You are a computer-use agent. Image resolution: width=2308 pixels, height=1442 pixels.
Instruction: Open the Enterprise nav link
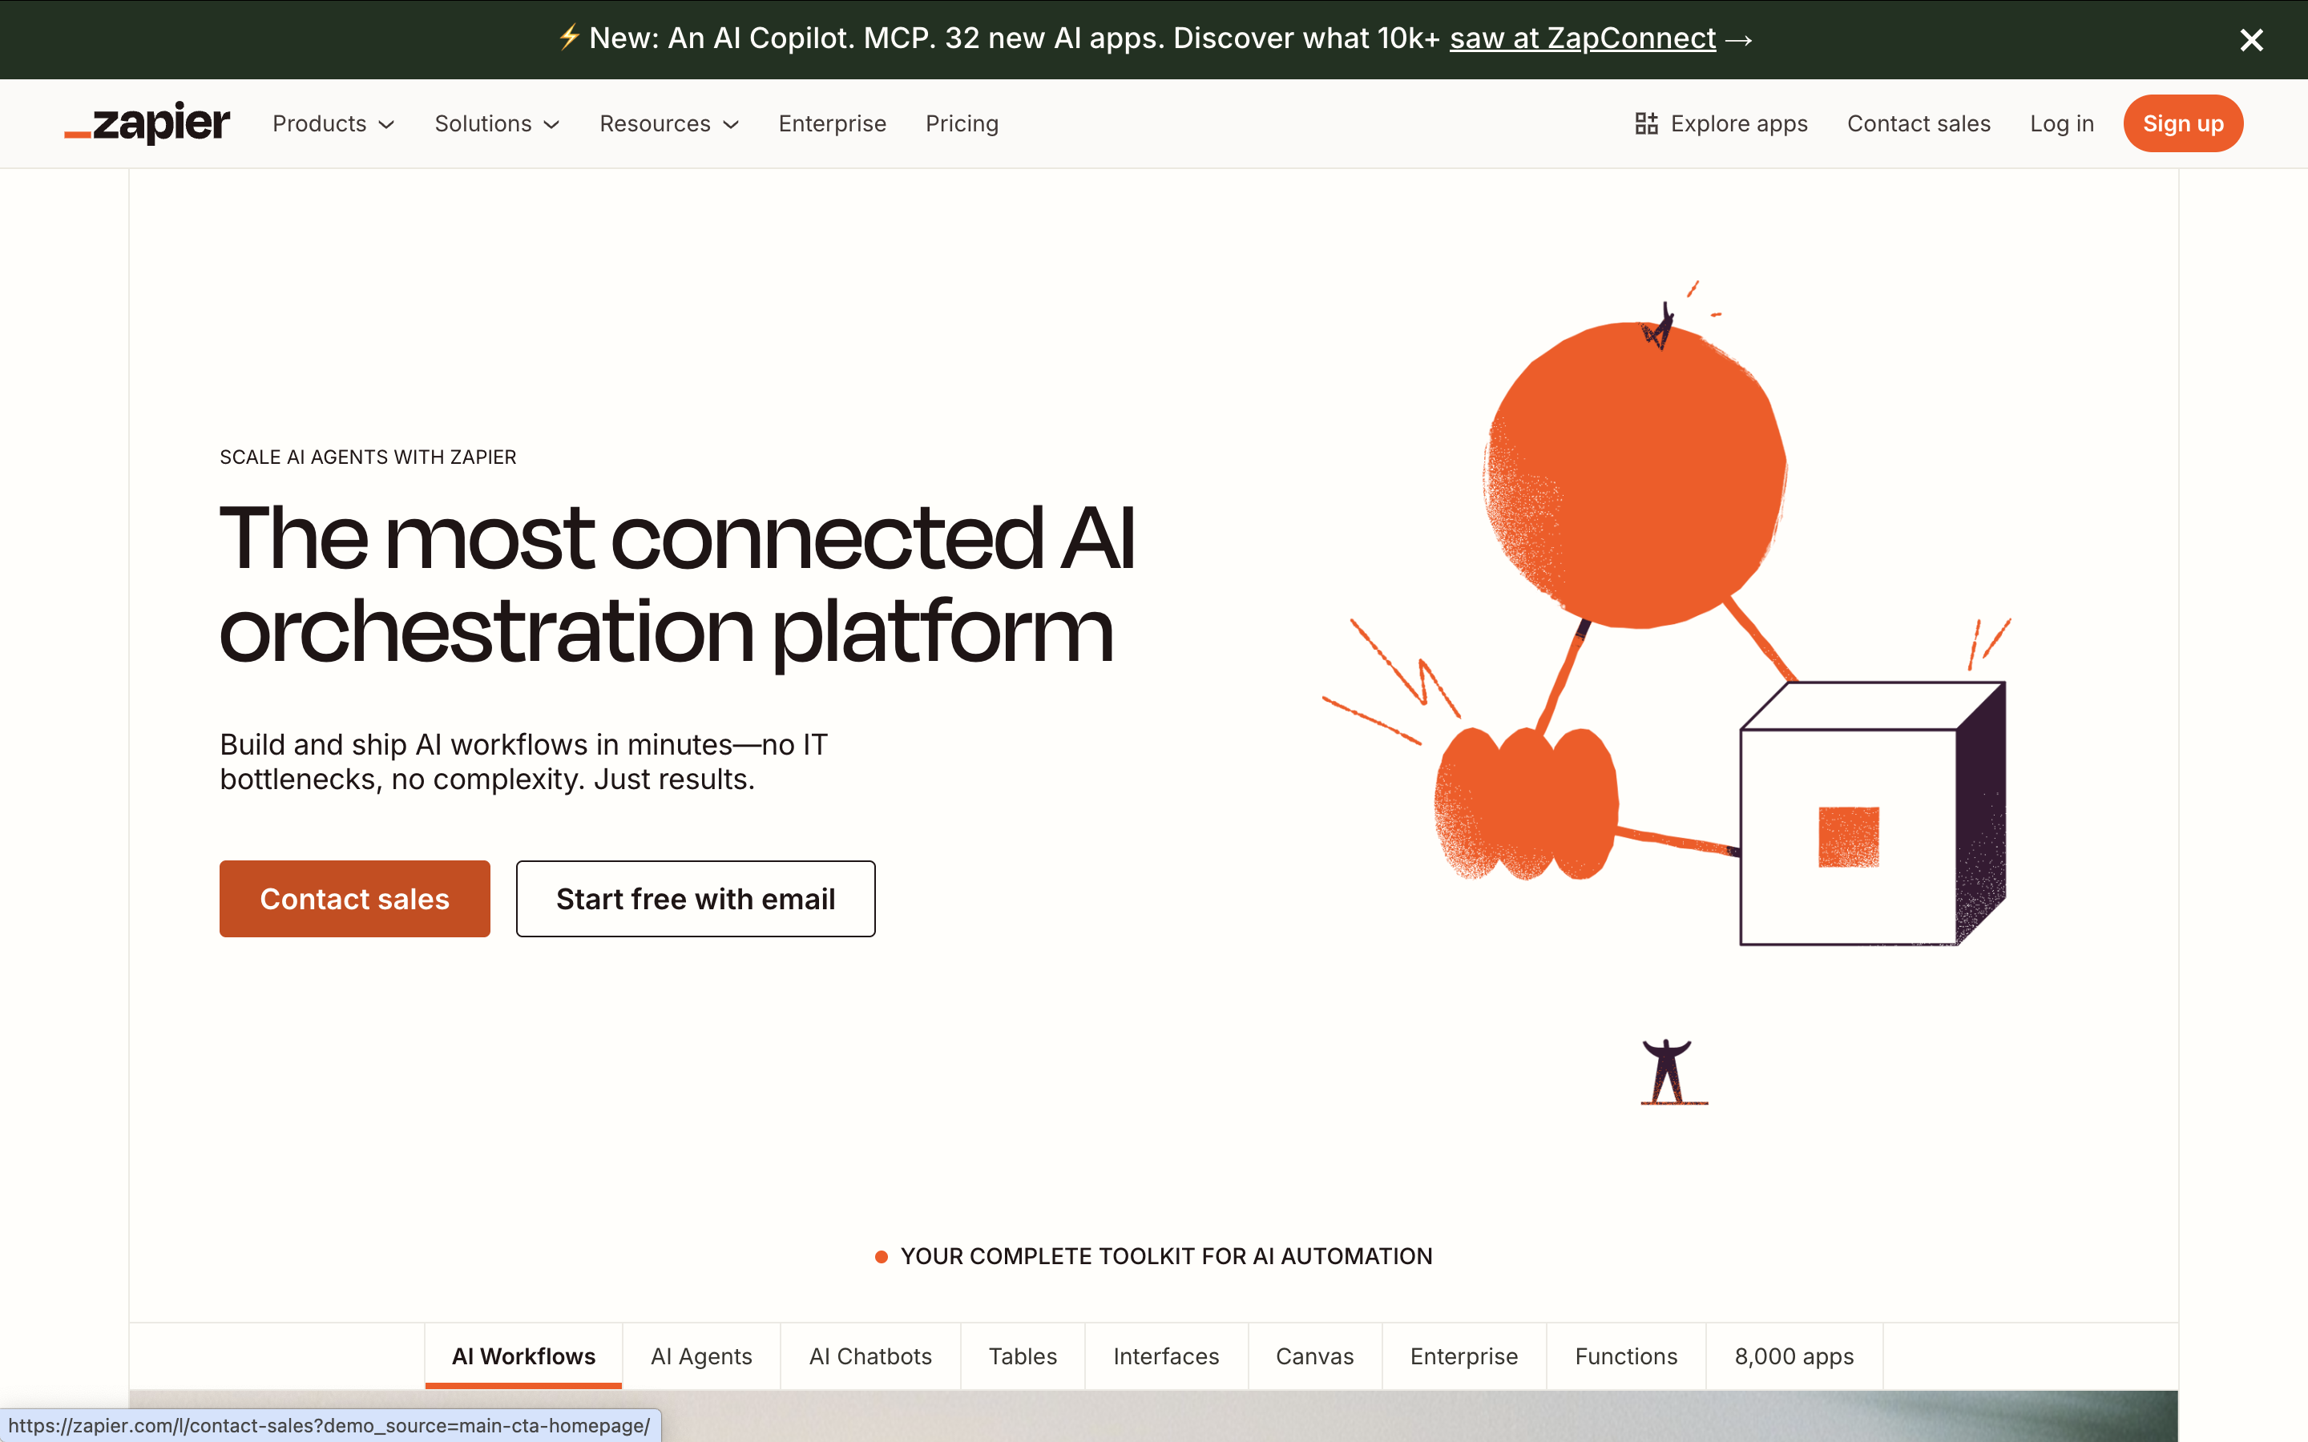832,124
